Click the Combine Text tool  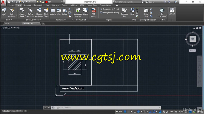[124, 12]
